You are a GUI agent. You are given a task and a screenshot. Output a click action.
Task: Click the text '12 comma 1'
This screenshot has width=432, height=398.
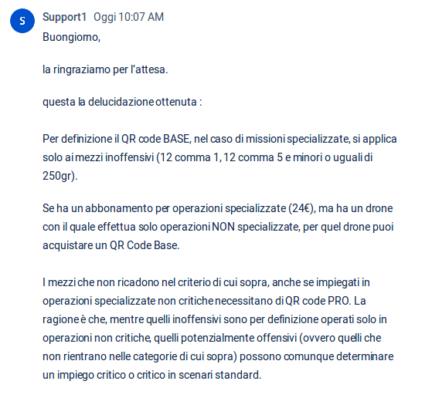189,157
